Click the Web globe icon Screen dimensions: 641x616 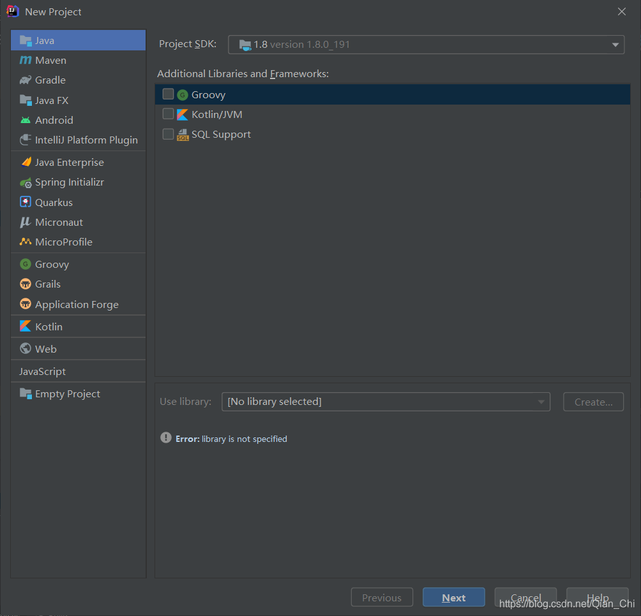(26, 349)
